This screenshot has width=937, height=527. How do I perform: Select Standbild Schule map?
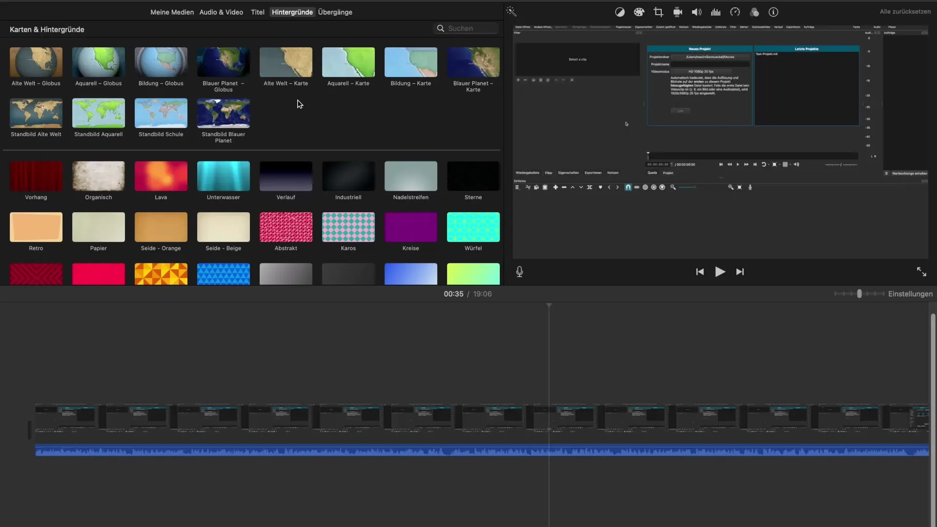pyautogui.click(x=161, y=113)
